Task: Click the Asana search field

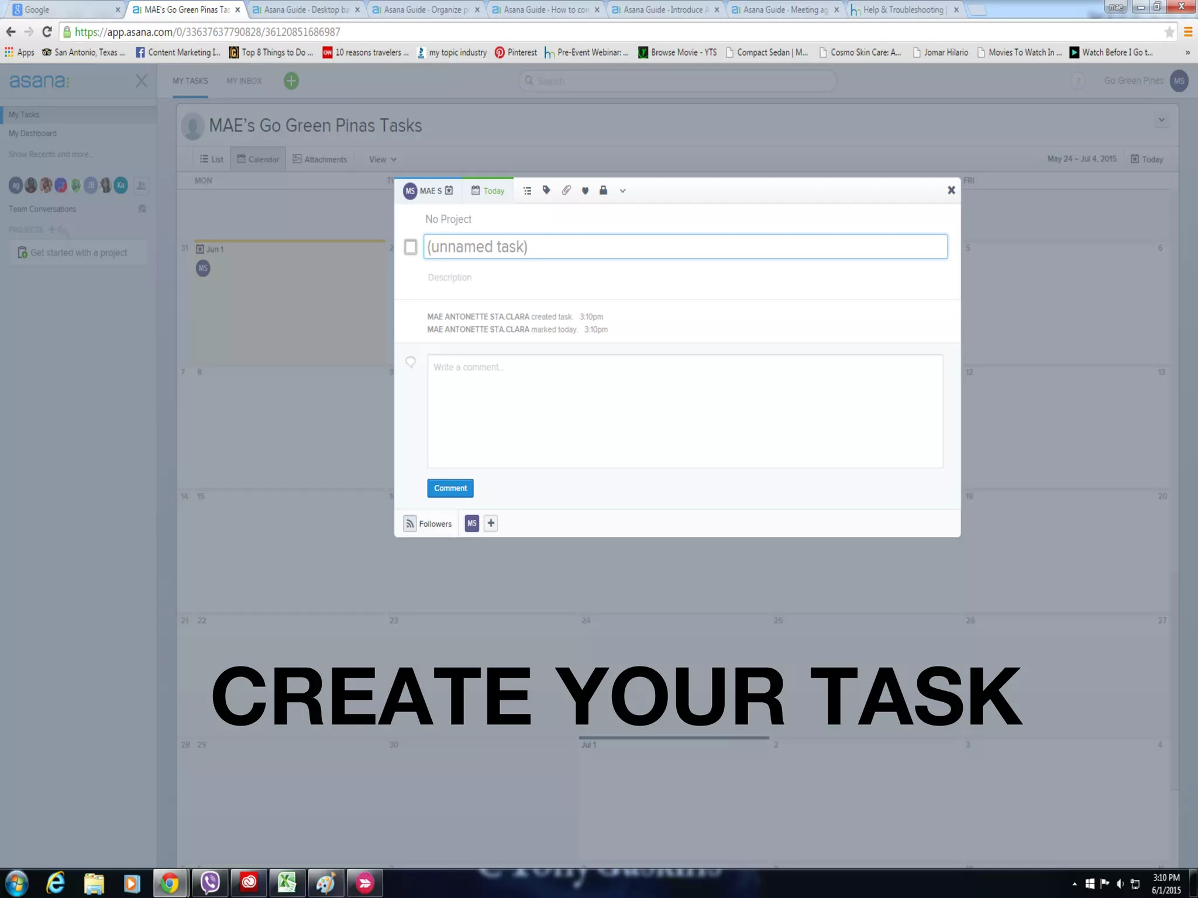Action: click(677, 81)
